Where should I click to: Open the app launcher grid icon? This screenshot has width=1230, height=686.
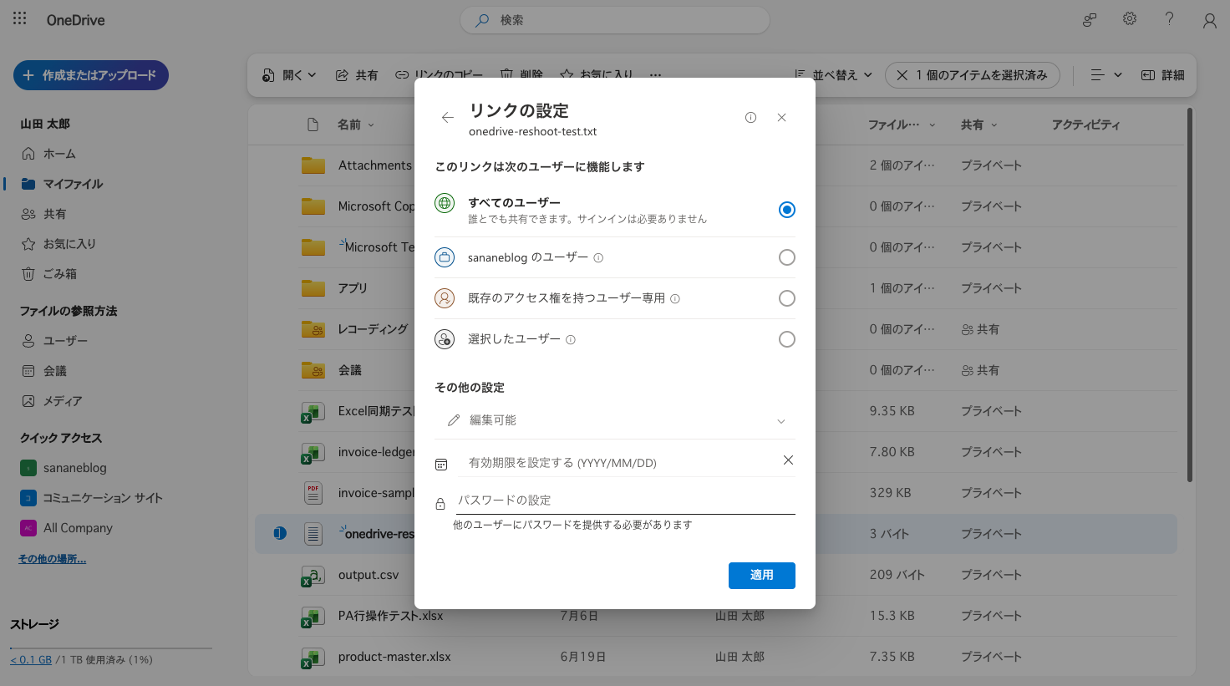pos(20,18)
